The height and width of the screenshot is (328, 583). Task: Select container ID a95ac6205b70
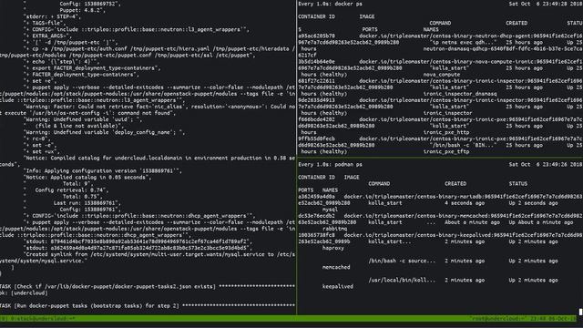pos(316,36)
